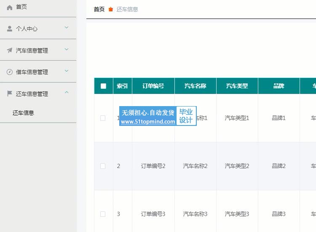The image size is (316, 232).
Task: Select the first row checkbox
Action: [x=103, y=118]
